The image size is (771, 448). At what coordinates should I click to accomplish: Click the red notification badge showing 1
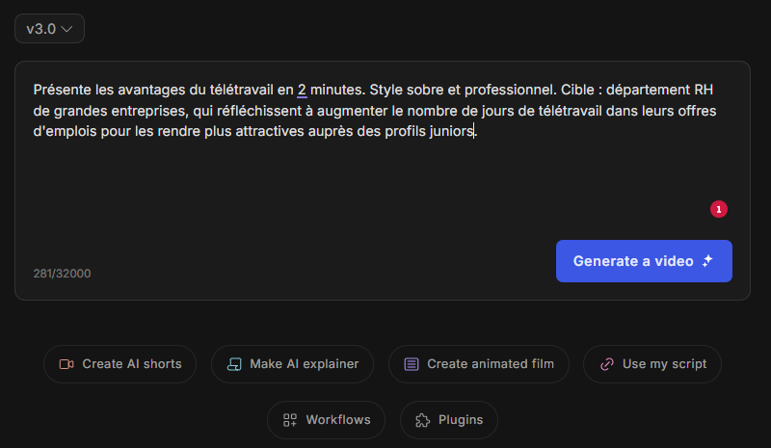pyautogui.click(x=718, y=209)
